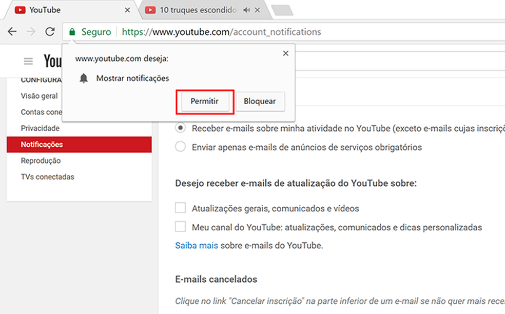Select sending only mandatory service announcement e-mails

[x=180, y=147]
